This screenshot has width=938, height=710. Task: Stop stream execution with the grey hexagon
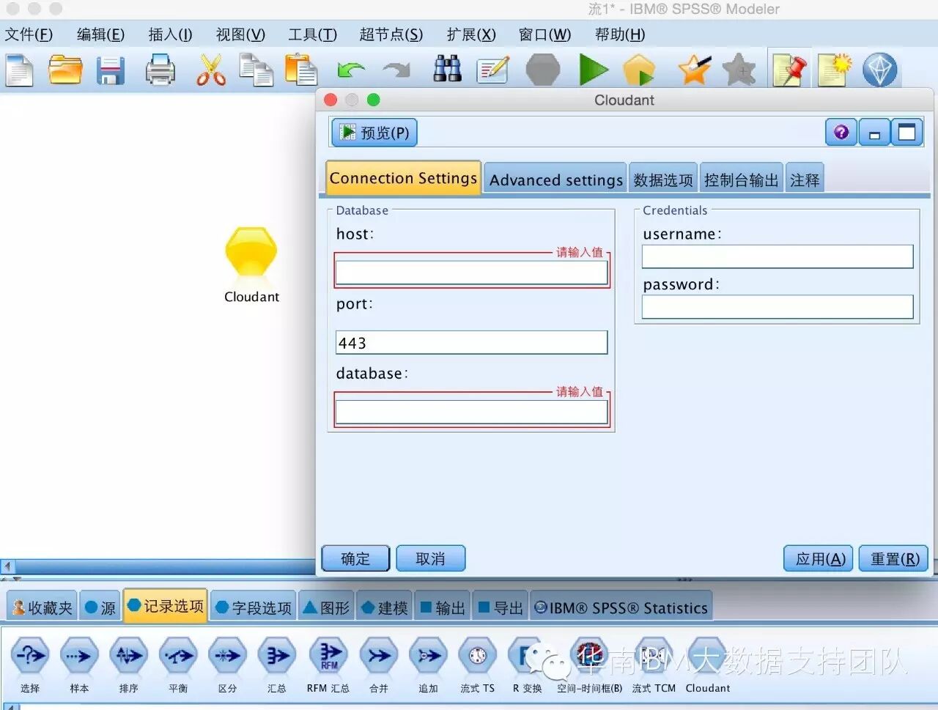click(x=543, y=70)
